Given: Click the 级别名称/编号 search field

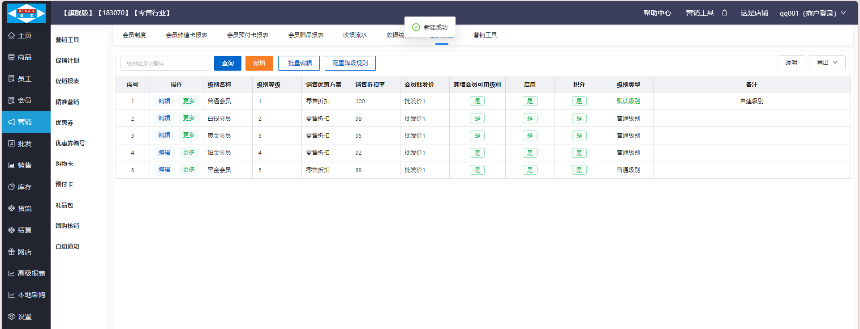Looking at the screenshot, I should 164,63.
